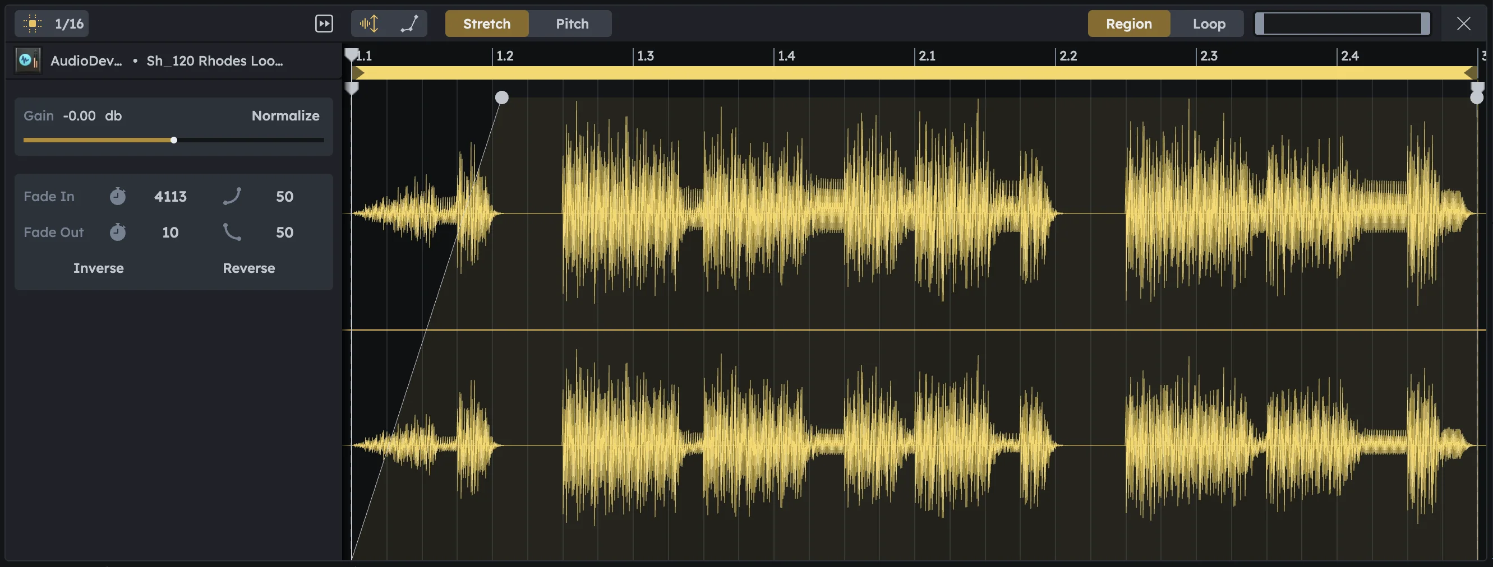Click the Normalize button

285,116
